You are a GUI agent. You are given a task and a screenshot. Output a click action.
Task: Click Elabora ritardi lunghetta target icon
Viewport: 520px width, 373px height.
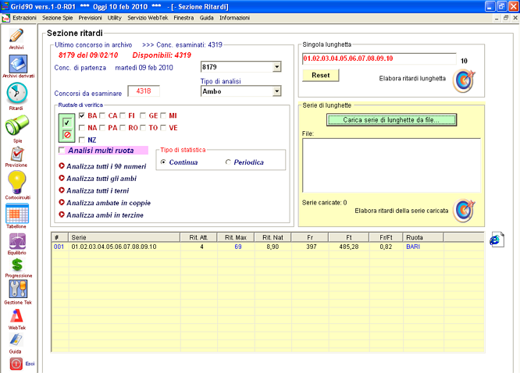tap(464, 80)
